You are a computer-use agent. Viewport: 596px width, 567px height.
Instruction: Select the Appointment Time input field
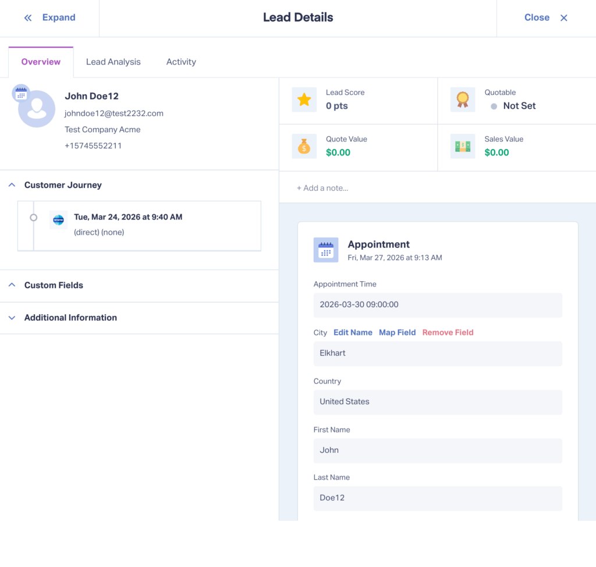[438, 304]
